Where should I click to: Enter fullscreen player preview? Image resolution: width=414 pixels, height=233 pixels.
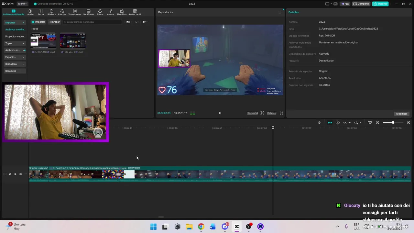point(281,113)
